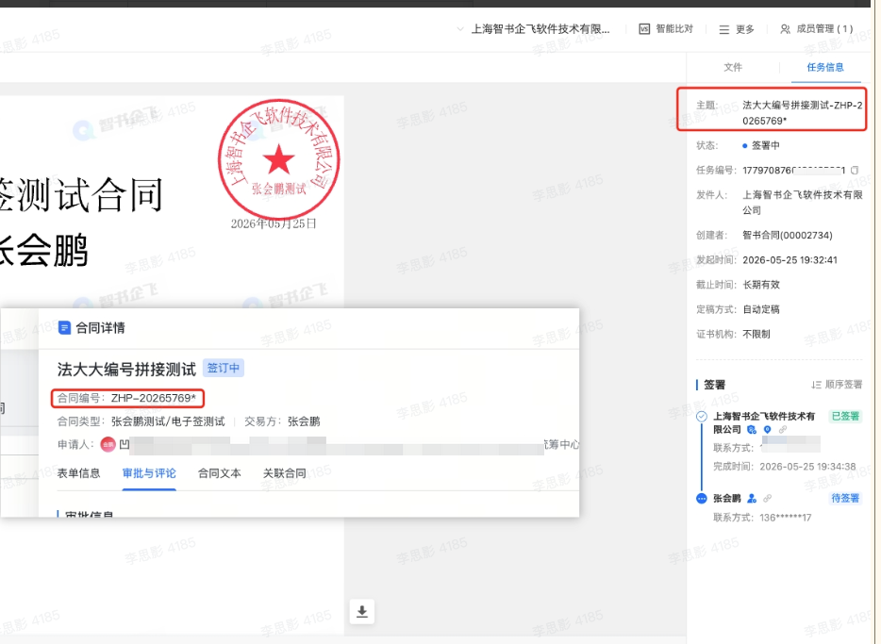Click contract number ZHP-20265769*
The image size is (881, 644).
coord(154,398)
